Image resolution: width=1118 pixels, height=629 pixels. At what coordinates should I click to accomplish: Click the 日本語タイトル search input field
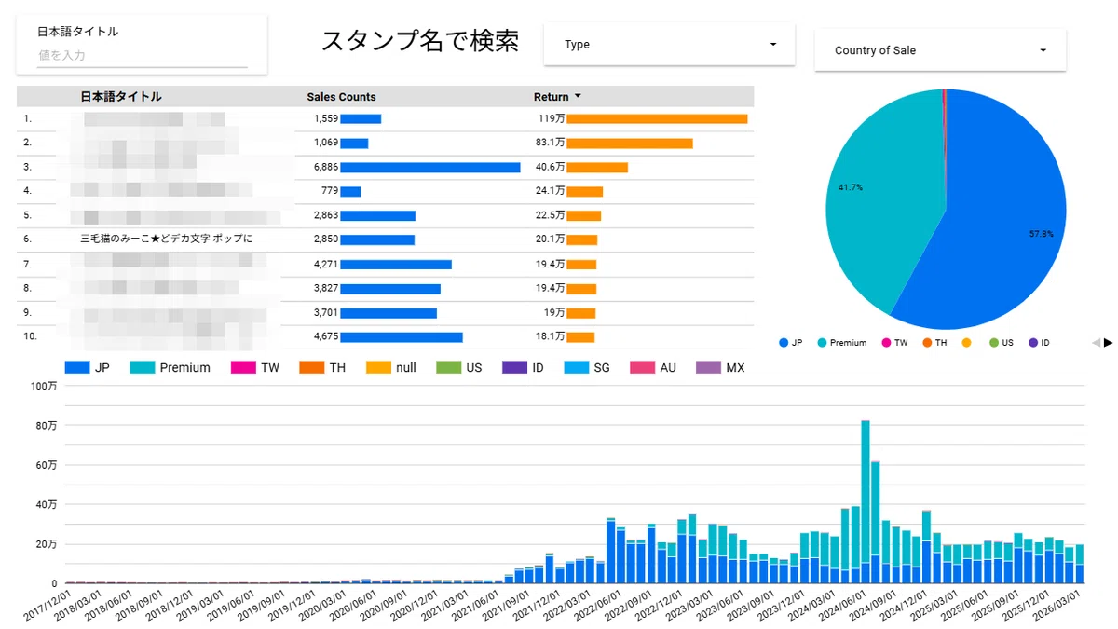(x=142, y=56)
